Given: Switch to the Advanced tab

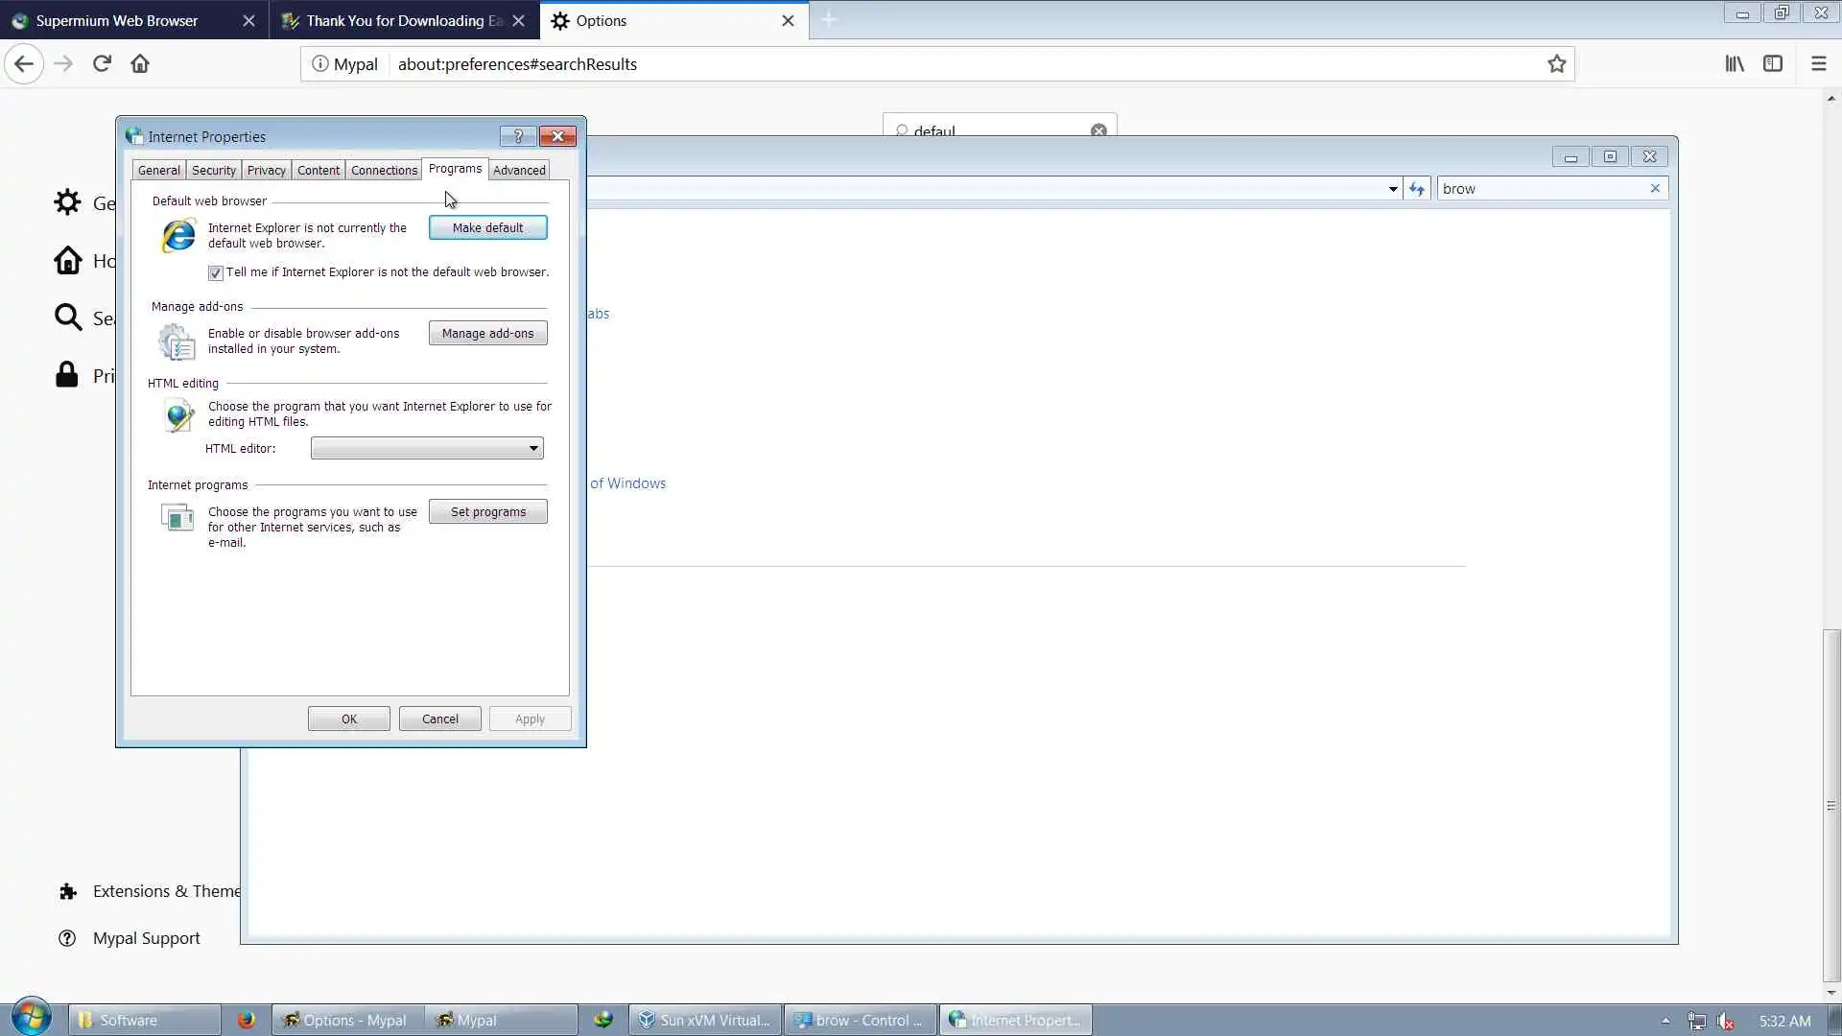Looking at the screenshot, I should pos(519,170).
